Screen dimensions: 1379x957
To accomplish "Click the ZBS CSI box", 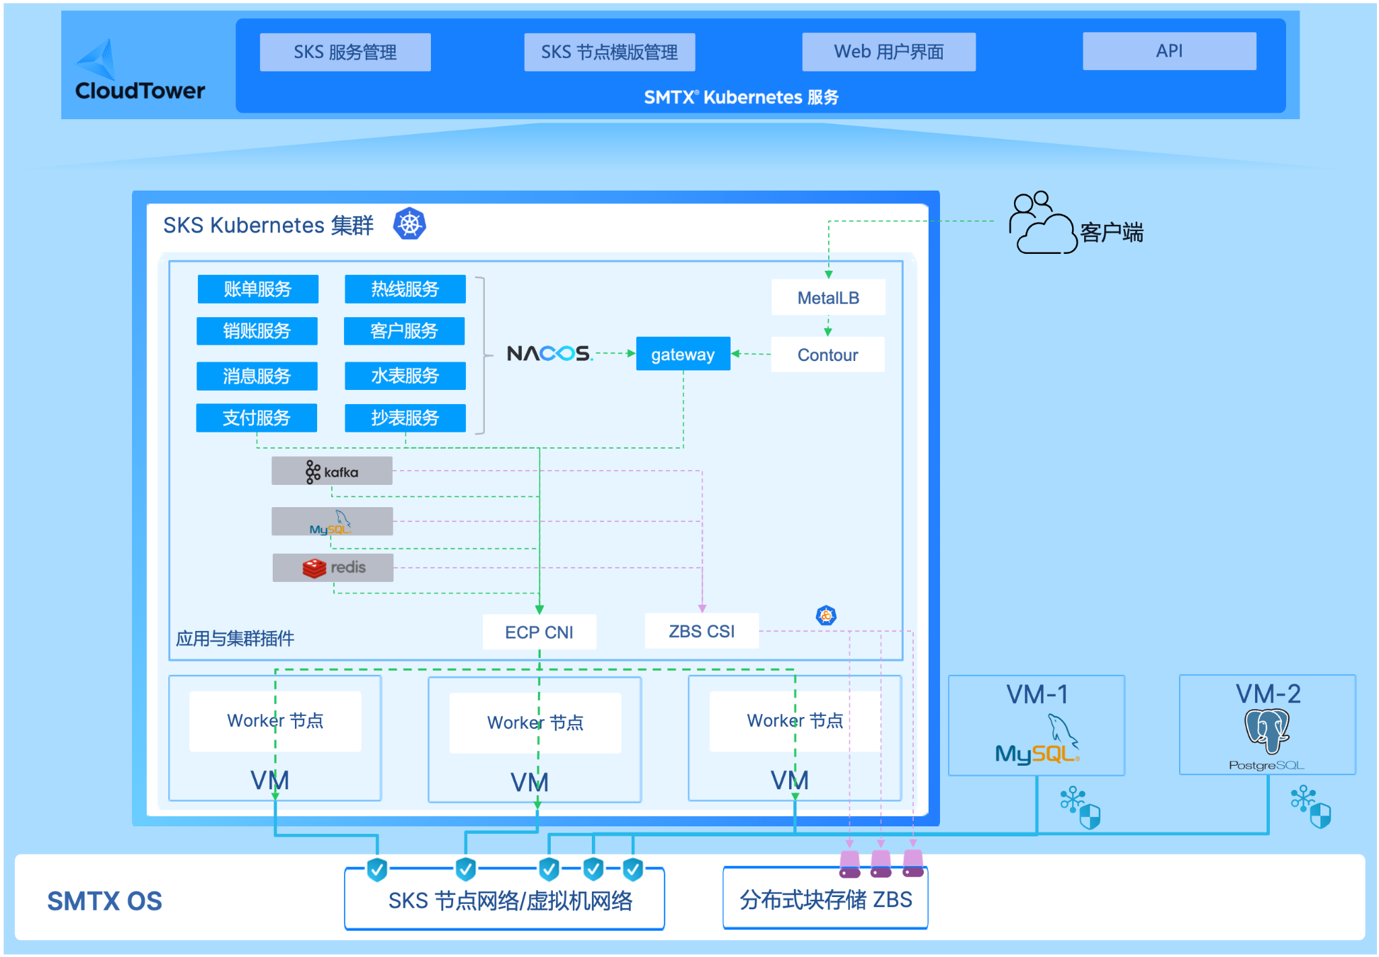I will pos(702,631).
